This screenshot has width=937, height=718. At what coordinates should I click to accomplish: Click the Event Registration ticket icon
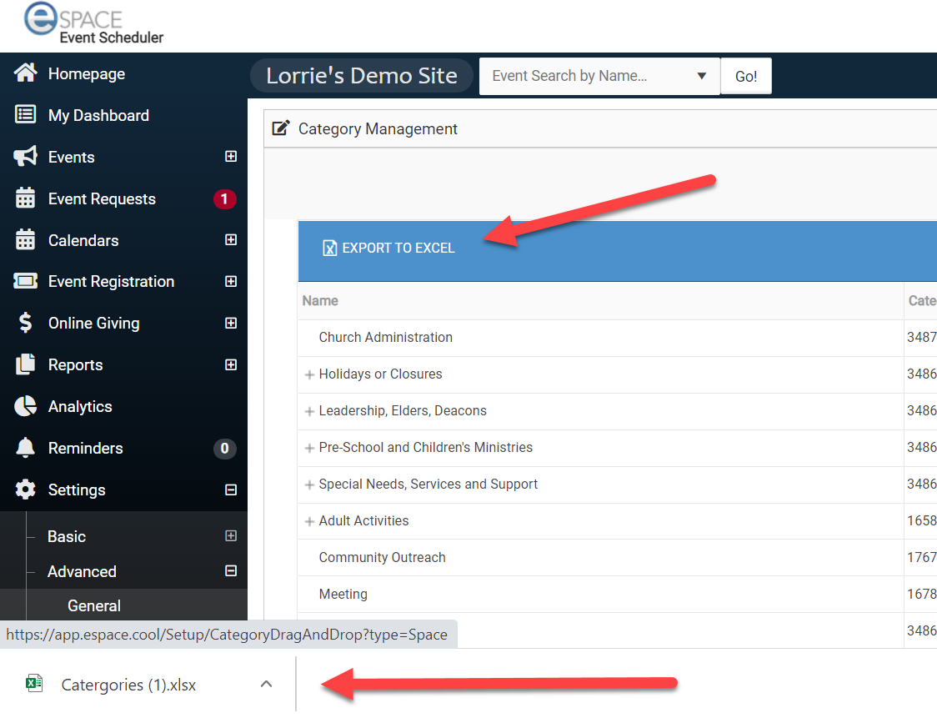coord(26,281)
